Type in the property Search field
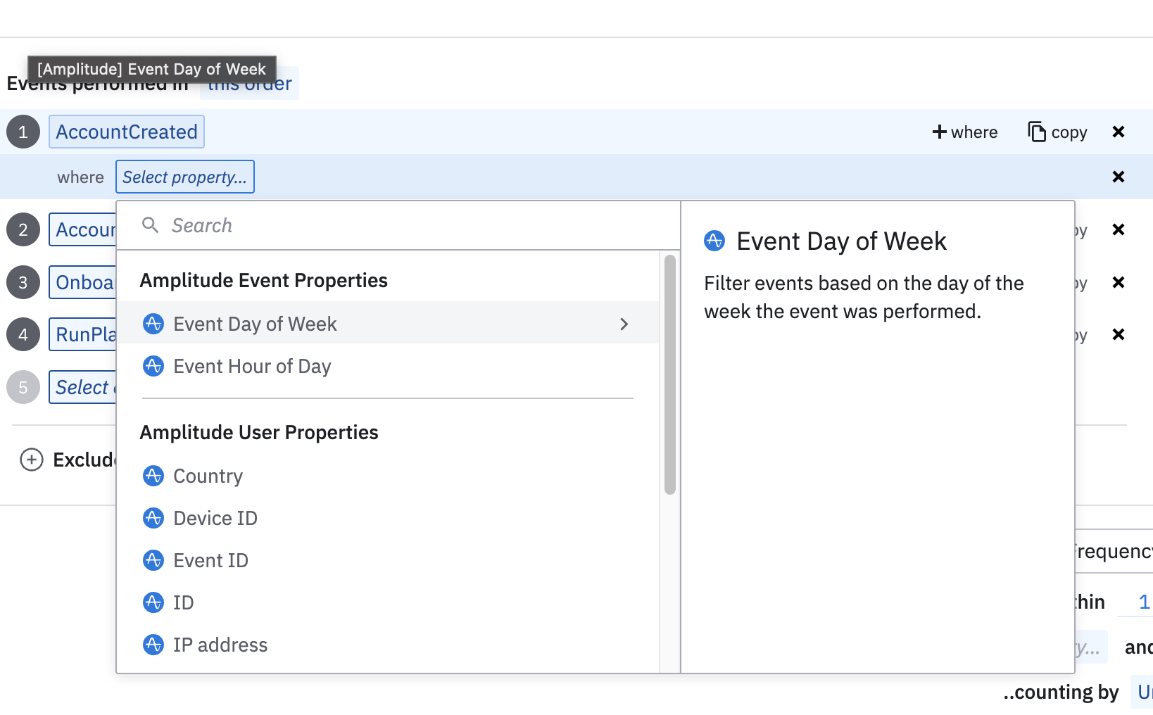 pos(408,225)
